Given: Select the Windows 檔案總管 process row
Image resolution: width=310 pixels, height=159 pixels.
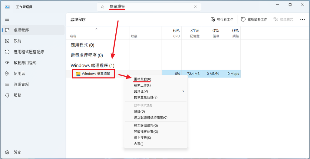Looking at the screenshot, I should pyautogui.click(x=153, y=74).
